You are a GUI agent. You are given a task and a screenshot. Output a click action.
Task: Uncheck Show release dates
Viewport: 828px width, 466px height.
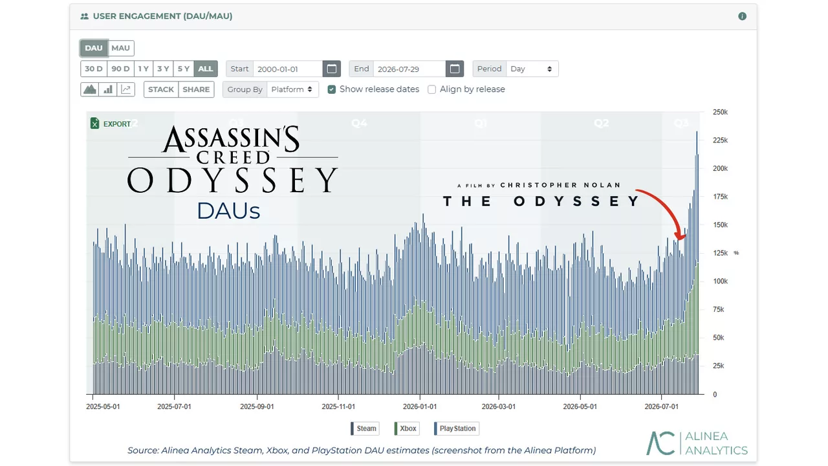332,89
